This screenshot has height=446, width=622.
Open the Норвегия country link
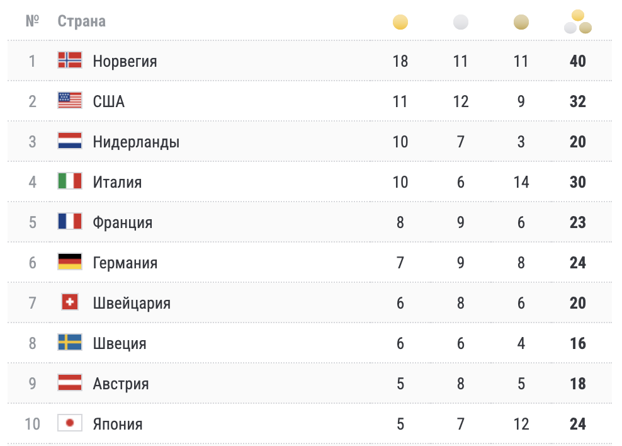pyautogui.click(x=125, y=61)
